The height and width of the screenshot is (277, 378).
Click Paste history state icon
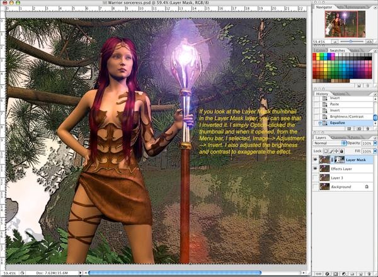pyautogui.click(x=324, y=105)
